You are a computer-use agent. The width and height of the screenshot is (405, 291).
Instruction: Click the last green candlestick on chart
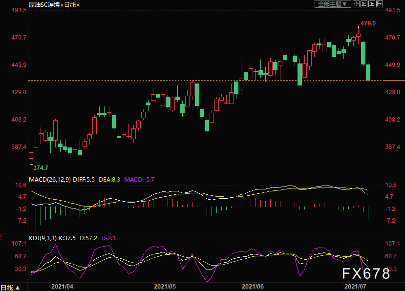368,72
